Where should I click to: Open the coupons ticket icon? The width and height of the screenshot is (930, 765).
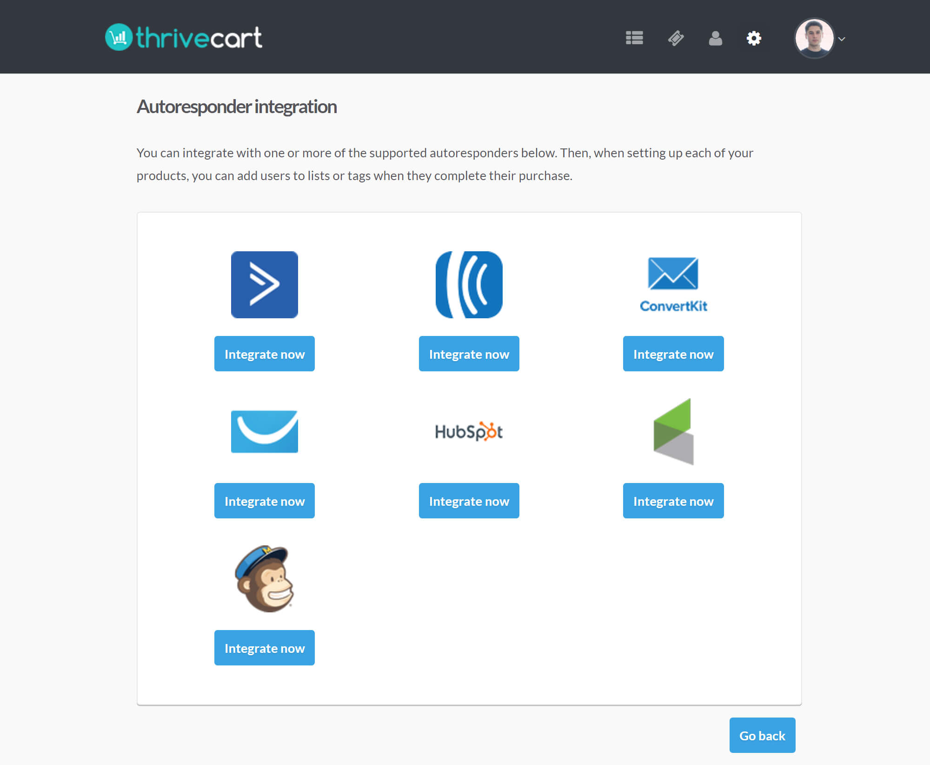(676, 38)
